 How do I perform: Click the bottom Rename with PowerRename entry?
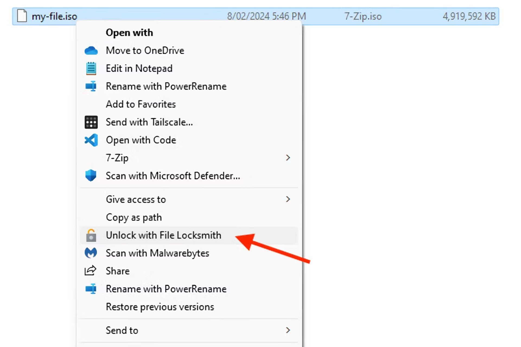click(x=166, y=289)
